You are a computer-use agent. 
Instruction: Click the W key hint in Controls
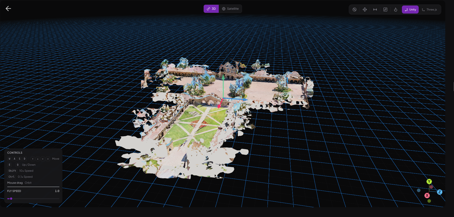(x=10, y=159)
